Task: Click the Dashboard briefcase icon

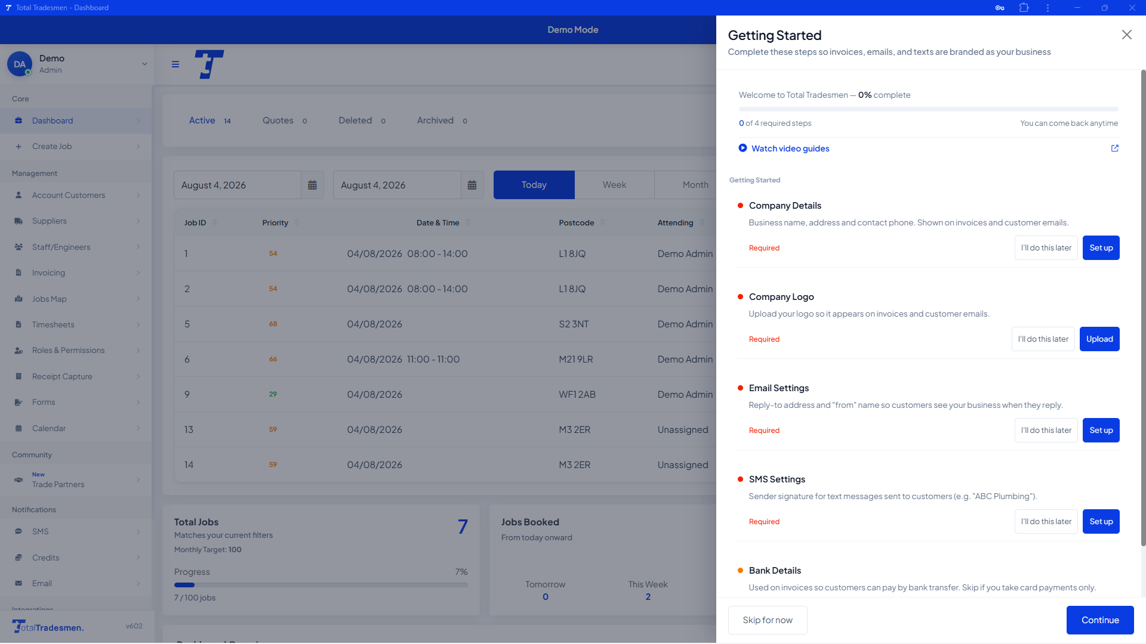Action: click(19, 120)
